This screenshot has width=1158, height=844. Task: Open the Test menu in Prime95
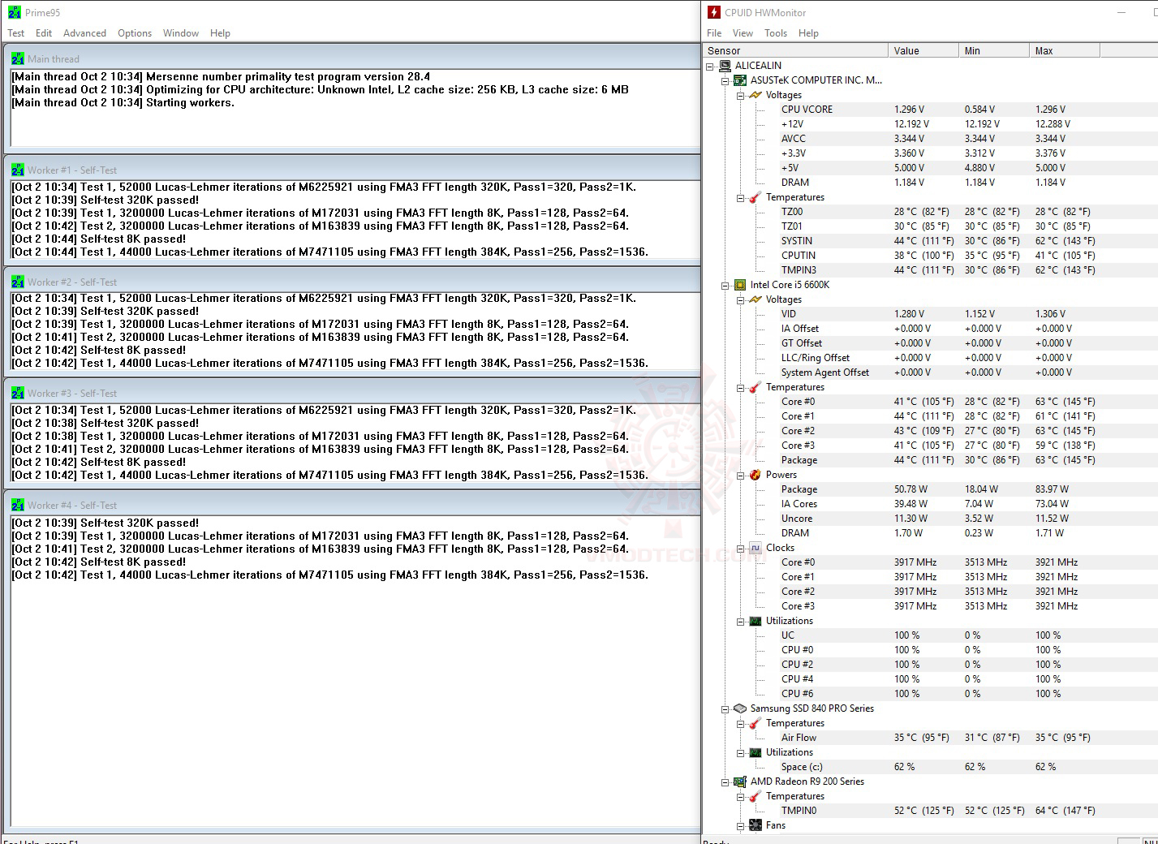click(x=16, y=33)
